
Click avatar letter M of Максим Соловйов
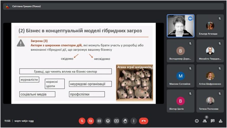181,76
